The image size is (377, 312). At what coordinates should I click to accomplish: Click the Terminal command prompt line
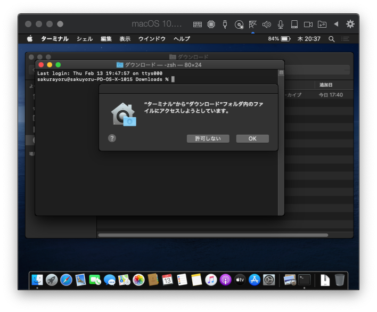(106, 79)
